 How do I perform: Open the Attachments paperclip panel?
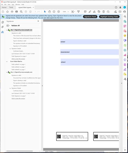(x=3, y=27)
